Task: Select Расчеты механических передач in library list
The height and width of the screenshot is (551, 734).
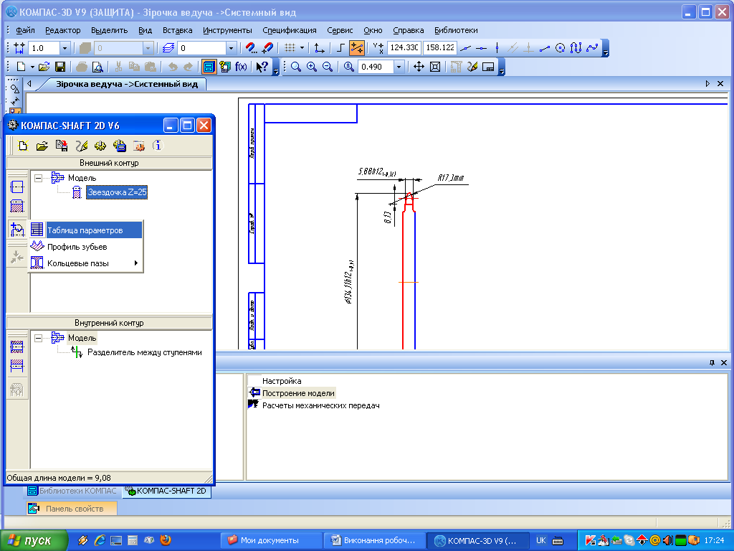Action: pyautogui.click(x=320, y=405)
